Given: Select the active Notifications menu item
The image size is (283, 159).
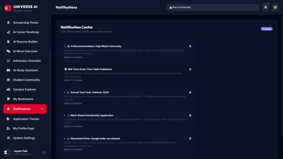Looking at the screenshot, I should 25,109.
